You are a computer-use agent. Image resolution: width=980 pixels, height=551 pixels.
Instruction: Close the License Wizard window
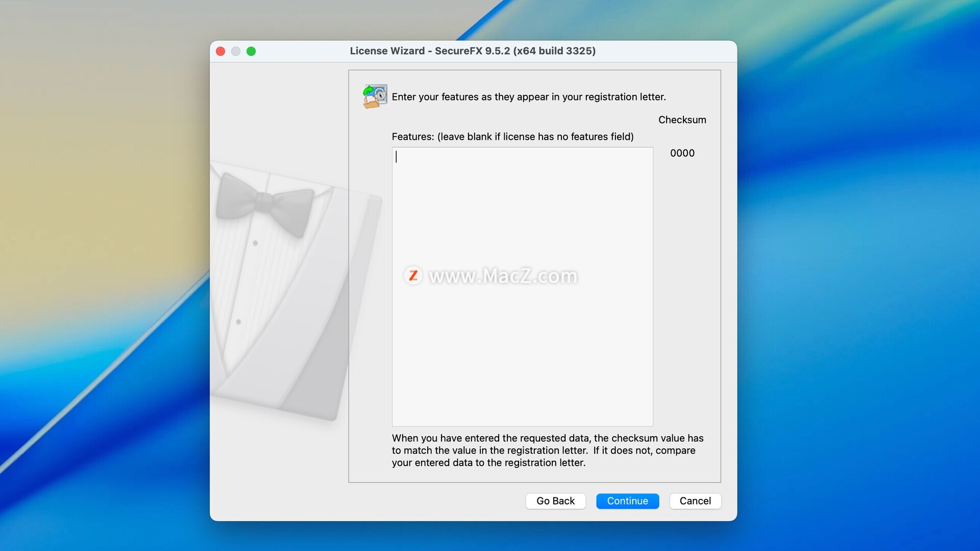pos(220,51)
